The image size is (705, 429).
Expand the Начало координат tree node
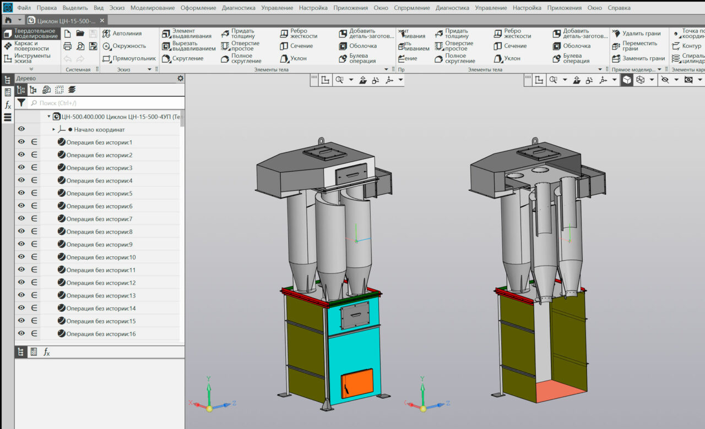coord(54,130)
